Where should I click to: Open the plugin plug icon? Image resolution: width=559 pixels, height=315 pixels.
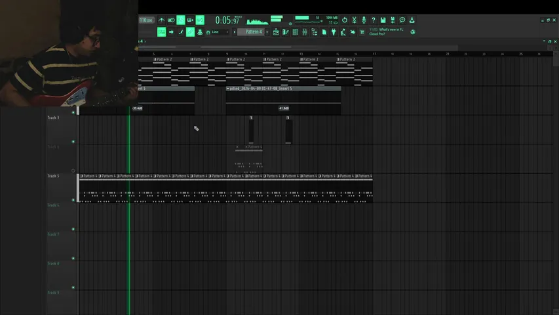click(334, 32)
